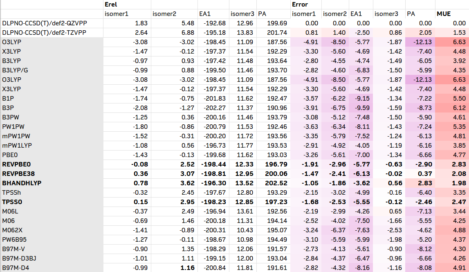Select the mPW1LYP method cell

[17, 145]
